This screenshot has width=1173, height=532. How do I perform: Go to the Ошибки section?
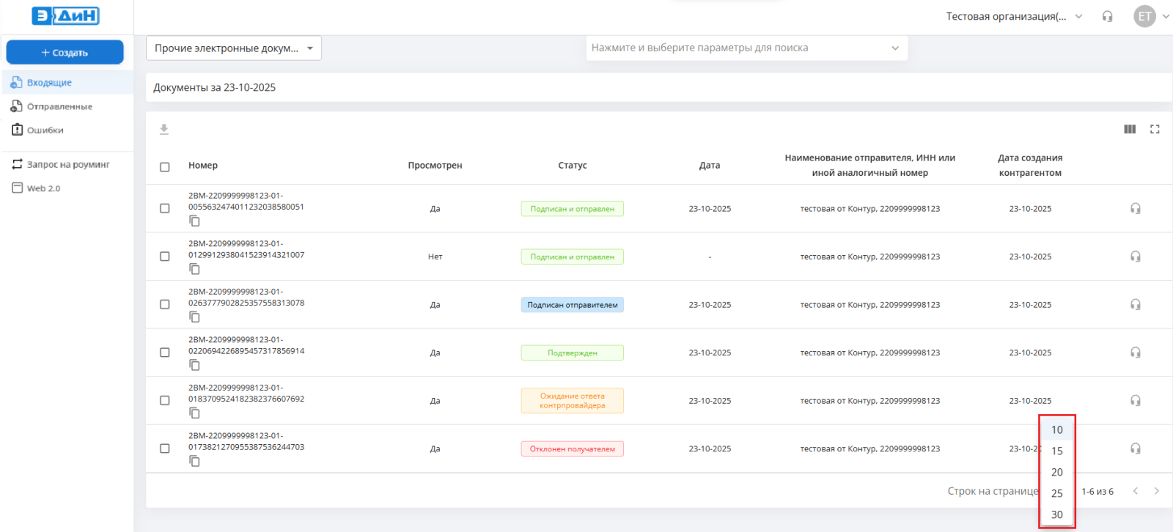45,130
